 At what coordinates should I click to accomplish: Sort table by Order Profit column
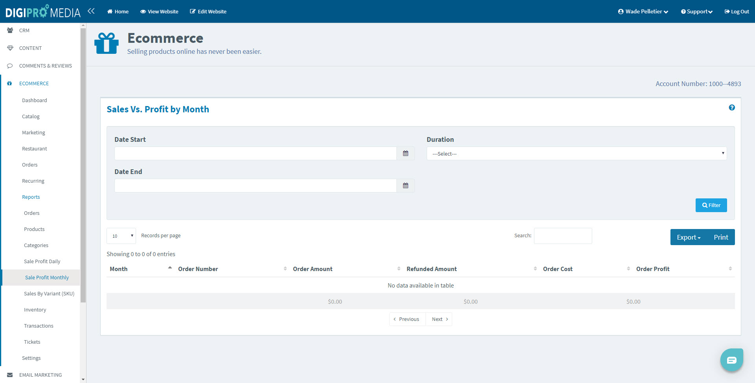[684, 269]
